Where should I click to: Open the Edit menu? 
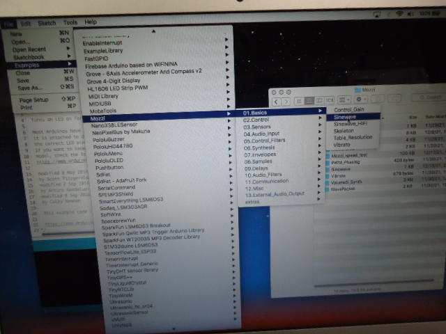click(26, 24)
